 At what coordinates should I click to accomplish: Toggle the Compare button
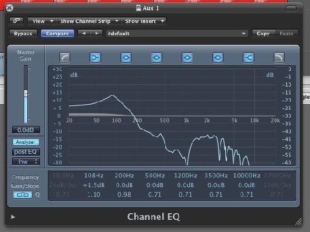click(x=58, y=33)
